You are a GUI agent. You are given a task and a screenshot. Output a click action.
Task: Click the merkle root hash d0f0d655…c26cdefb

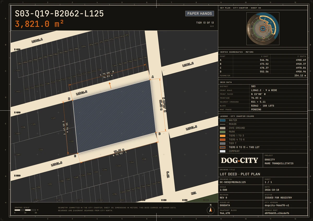pyautogui.click(x=277, y=213)
